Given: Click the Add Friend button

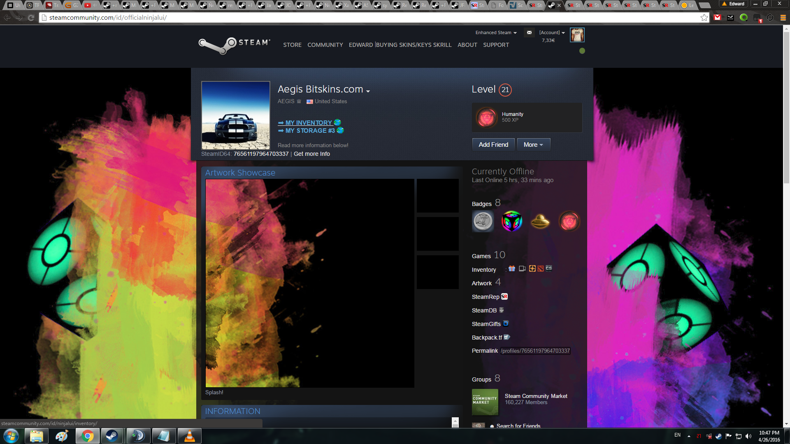Looking at the screenshot, I should tap(493, 145).
